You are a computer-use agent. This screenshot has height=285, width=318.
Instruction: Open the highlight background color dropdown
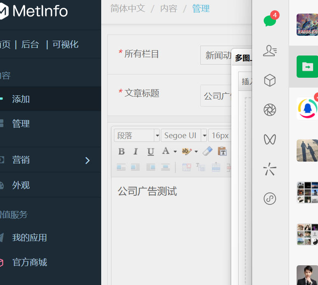click(196, 152)
